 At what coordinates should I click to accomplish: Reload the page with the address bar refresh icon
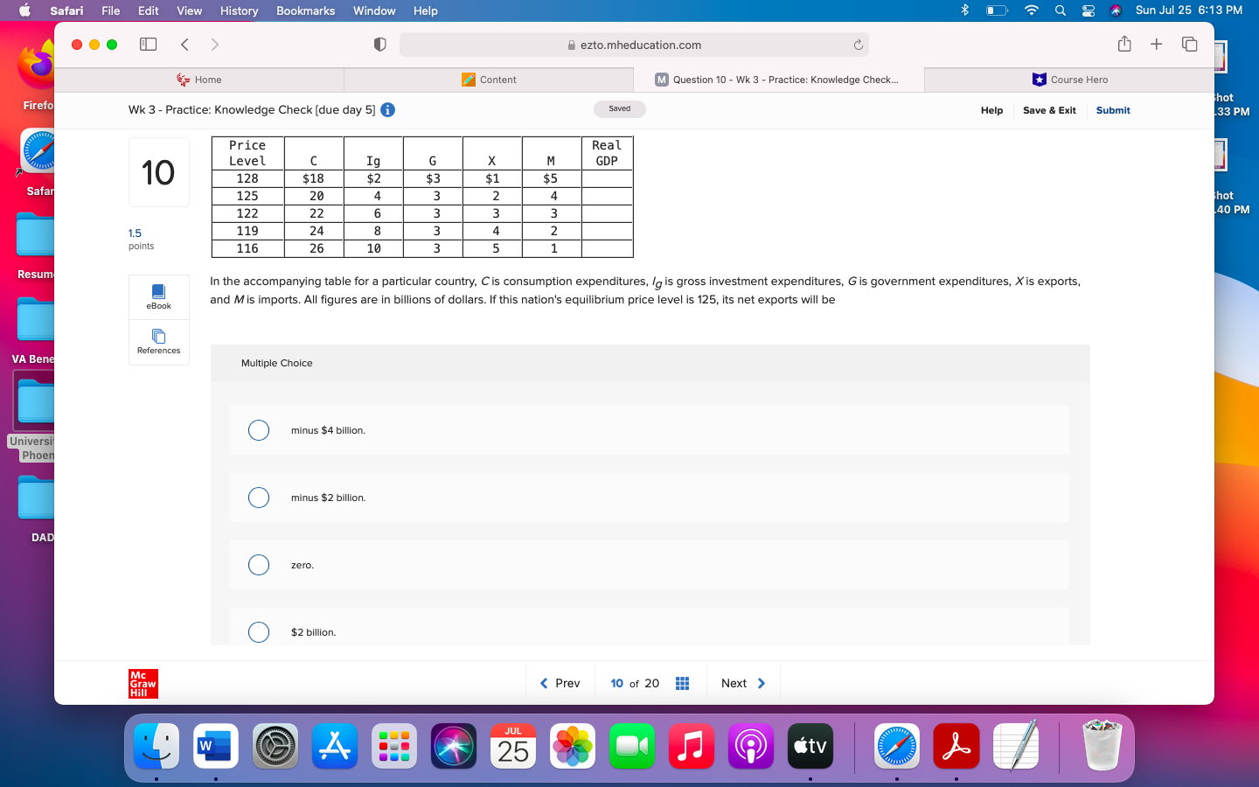[x=858, y=45]
